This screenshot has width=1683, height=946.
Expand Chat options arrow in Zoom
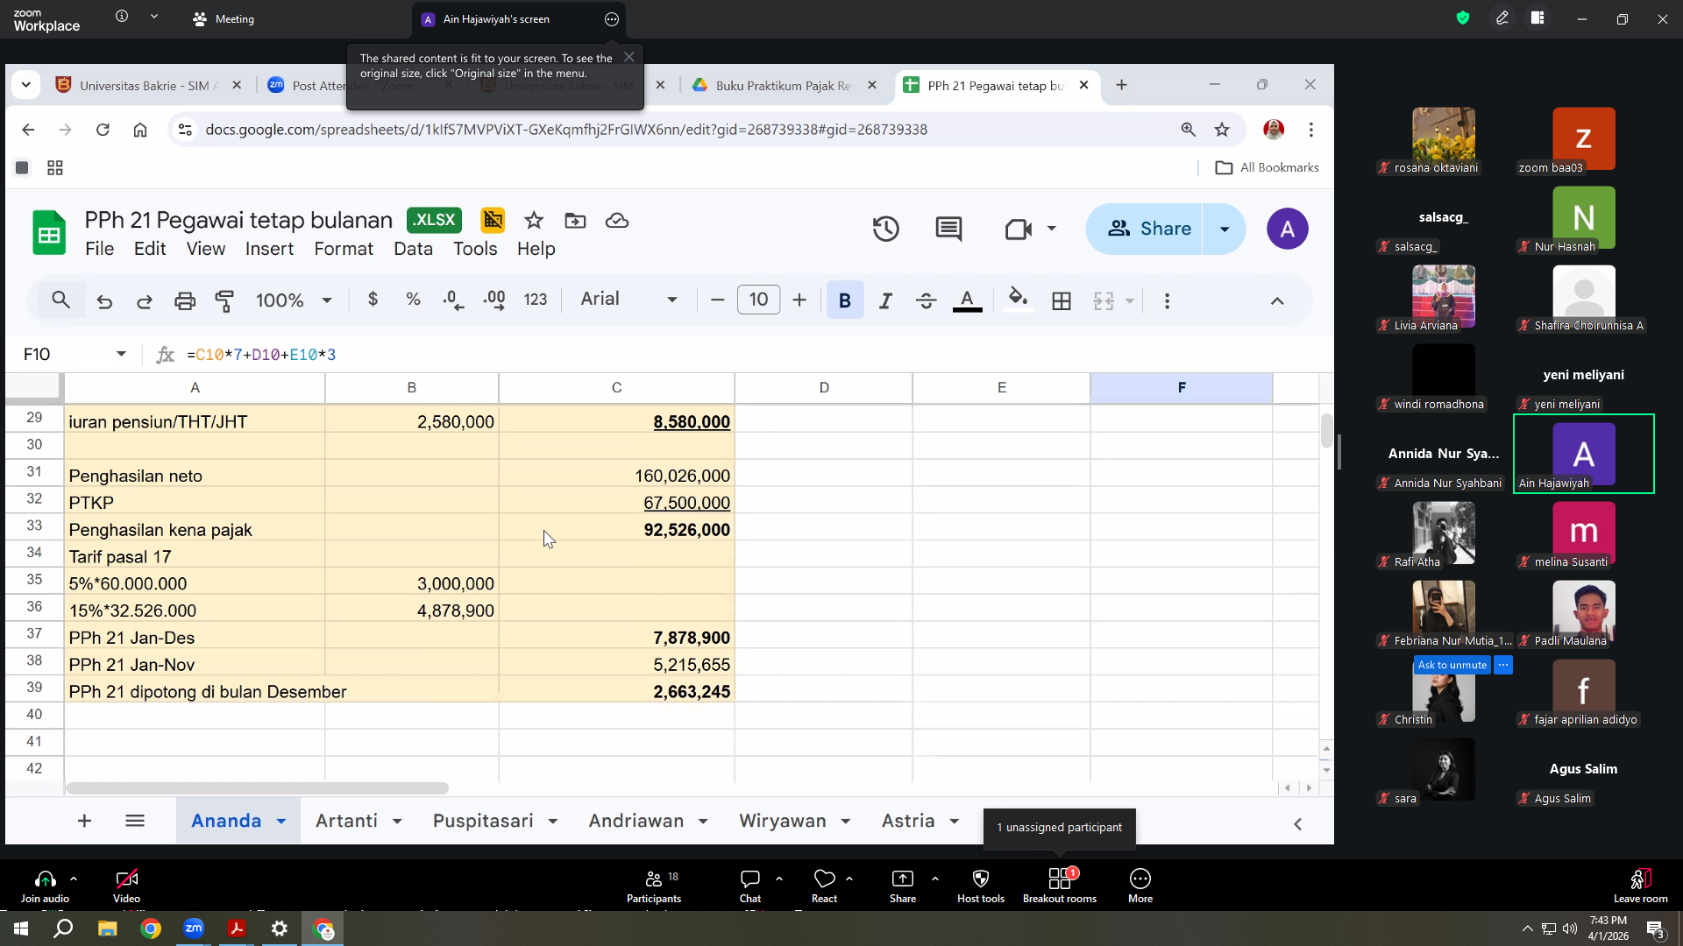point(779,878)
